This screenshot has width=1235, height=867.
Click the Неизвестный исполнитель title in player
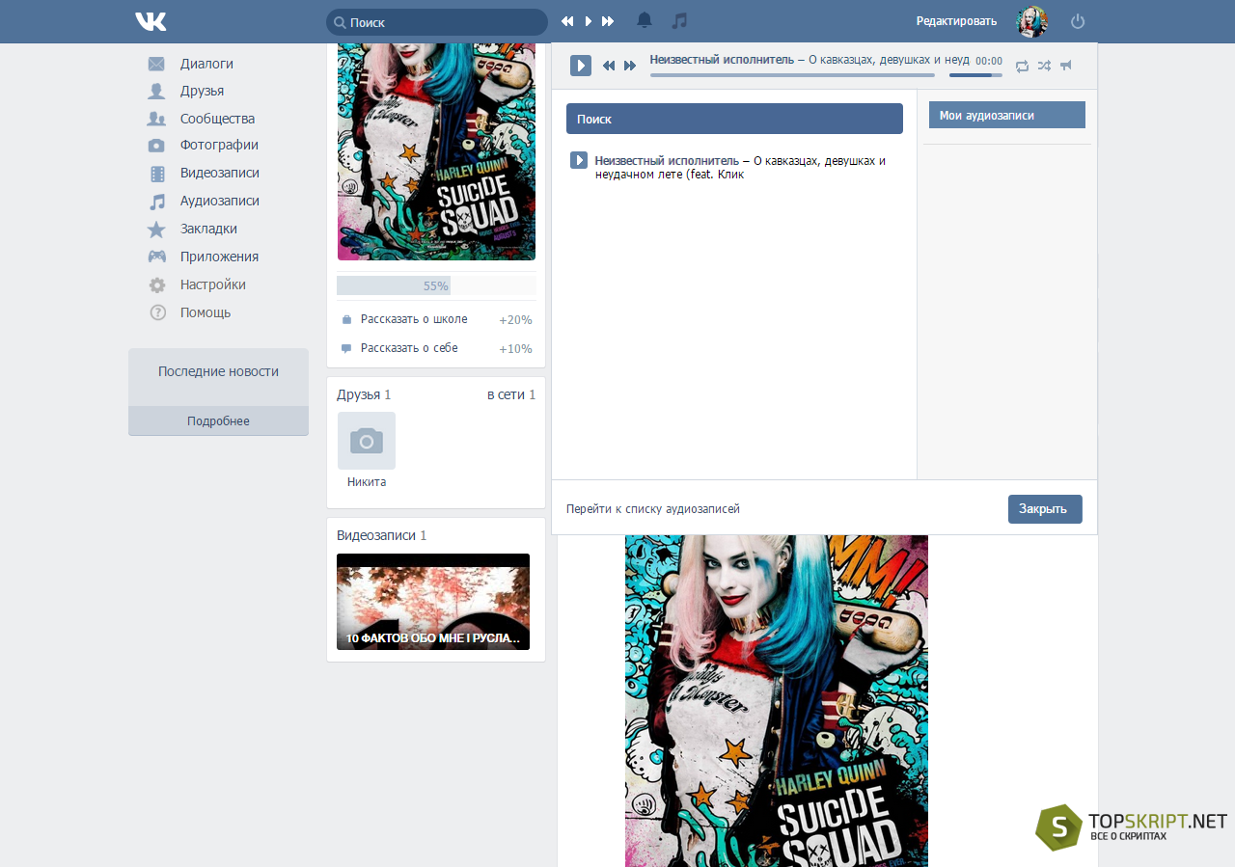(x=722, y=60)
